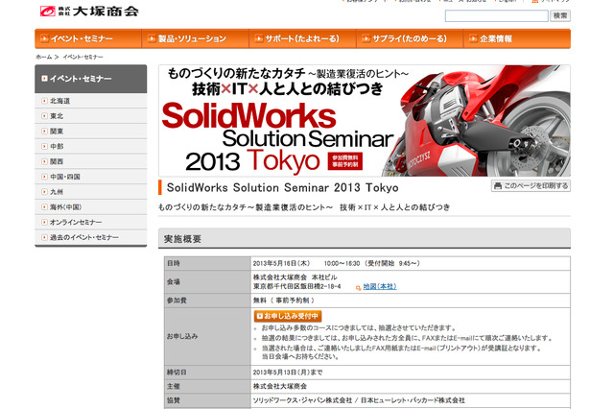Select 東北 in the sidebar
The height and width of the screenshot is (409, 614).
(x=91, y=116)
